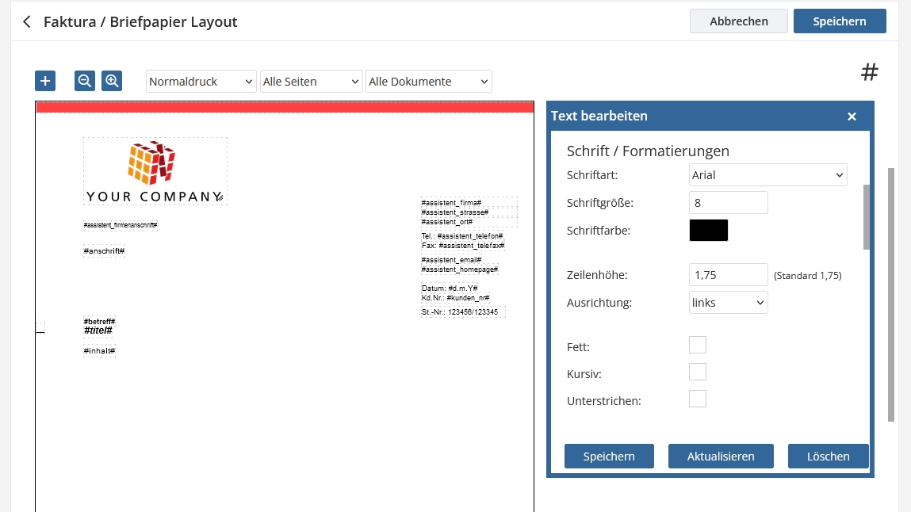Select the #assistent_strasse# line

click(x=455, y=212)
